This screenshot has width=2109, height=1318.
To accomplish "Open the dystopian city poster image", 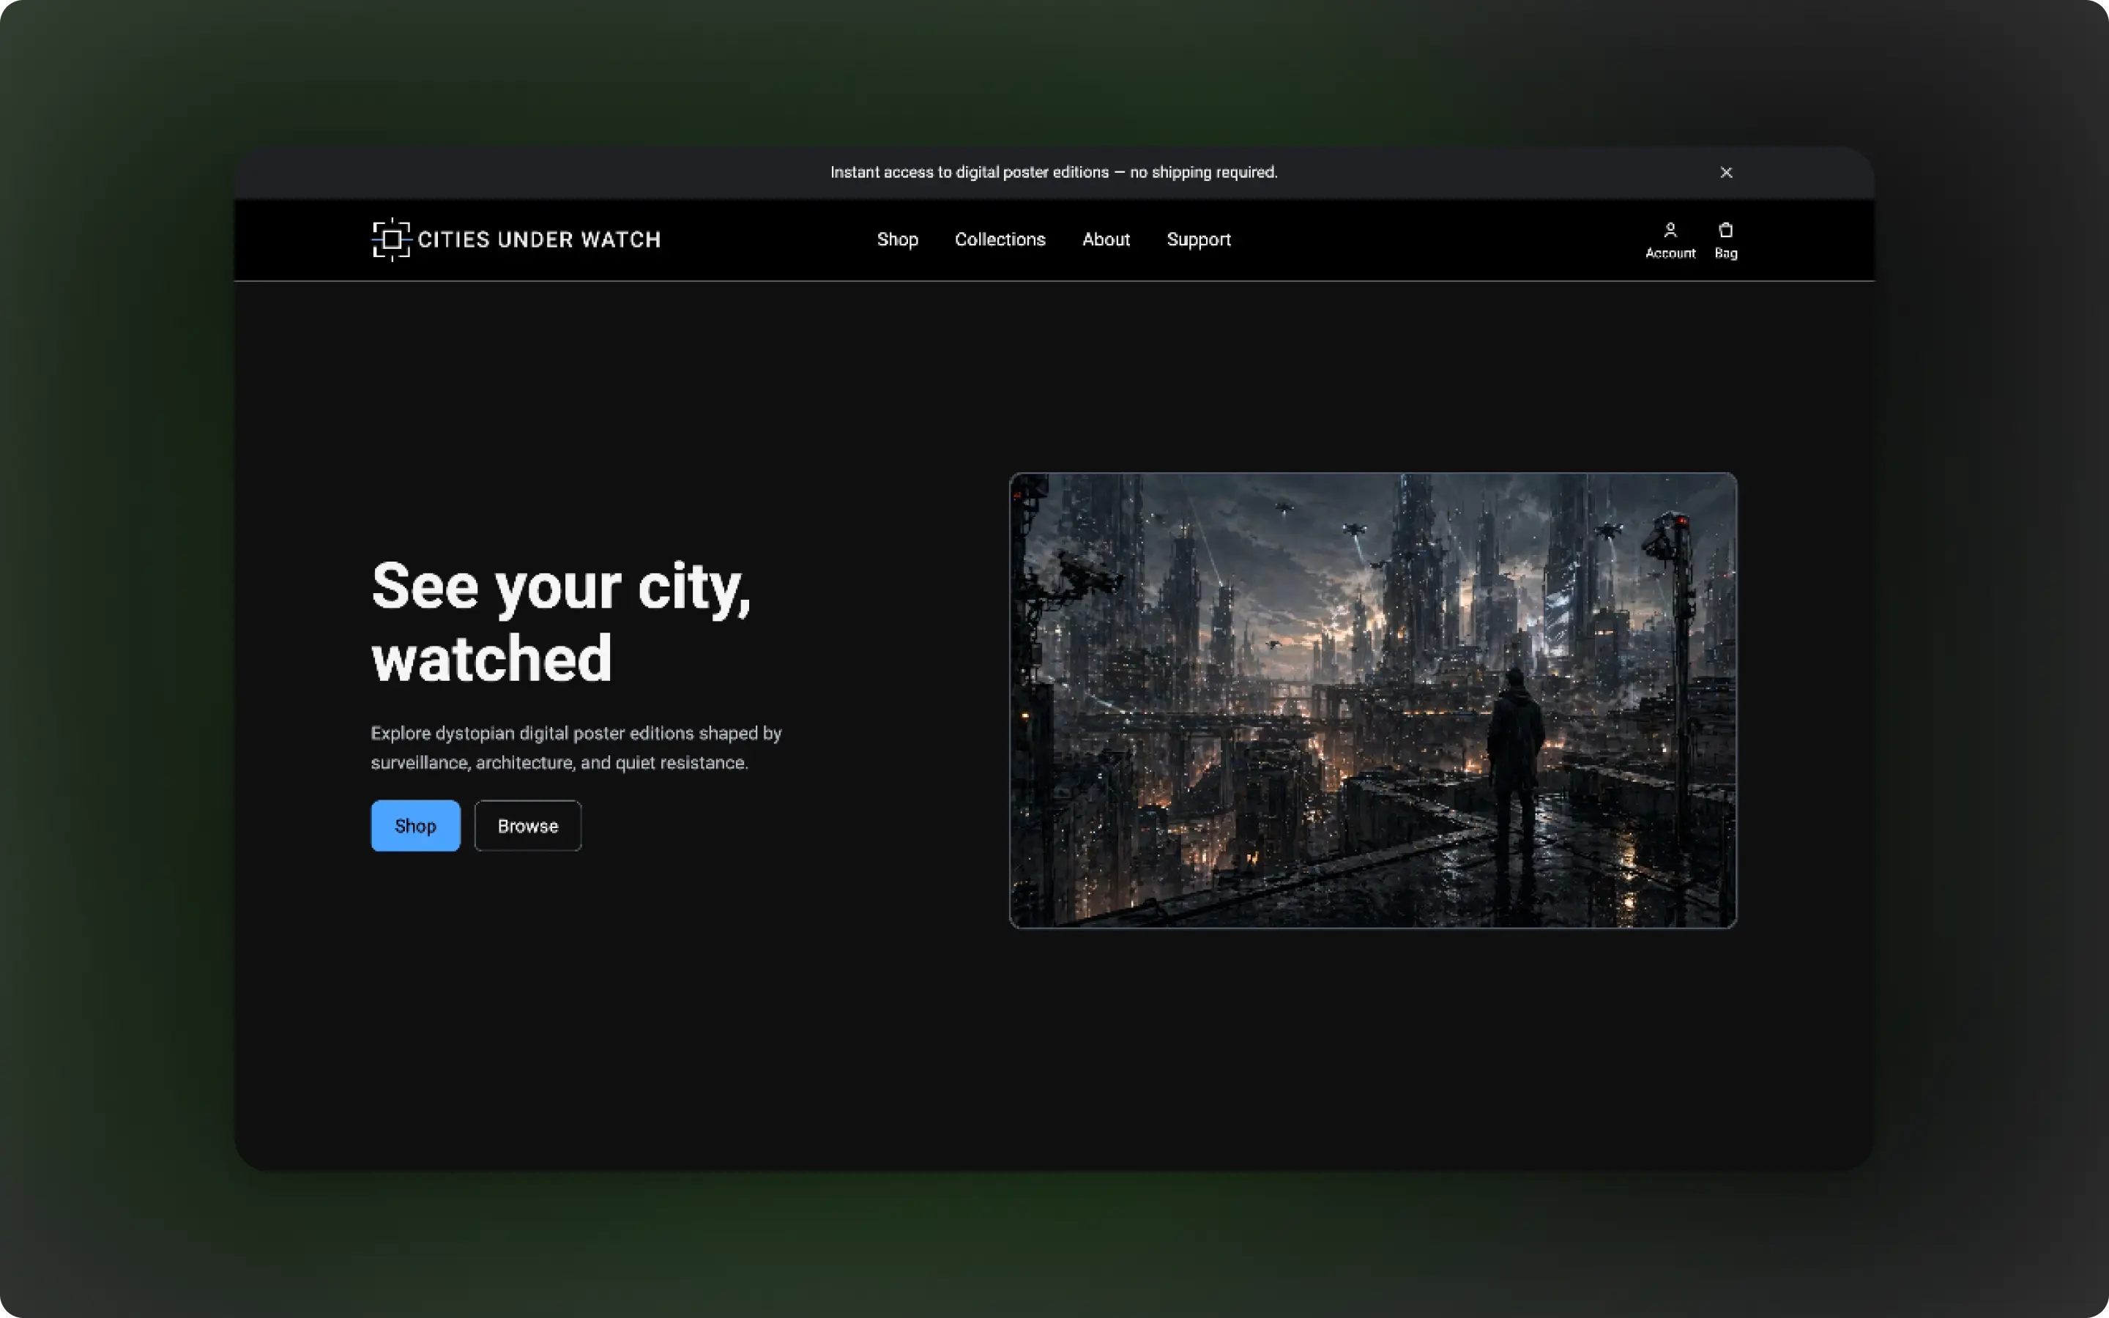I will 1372,700.
